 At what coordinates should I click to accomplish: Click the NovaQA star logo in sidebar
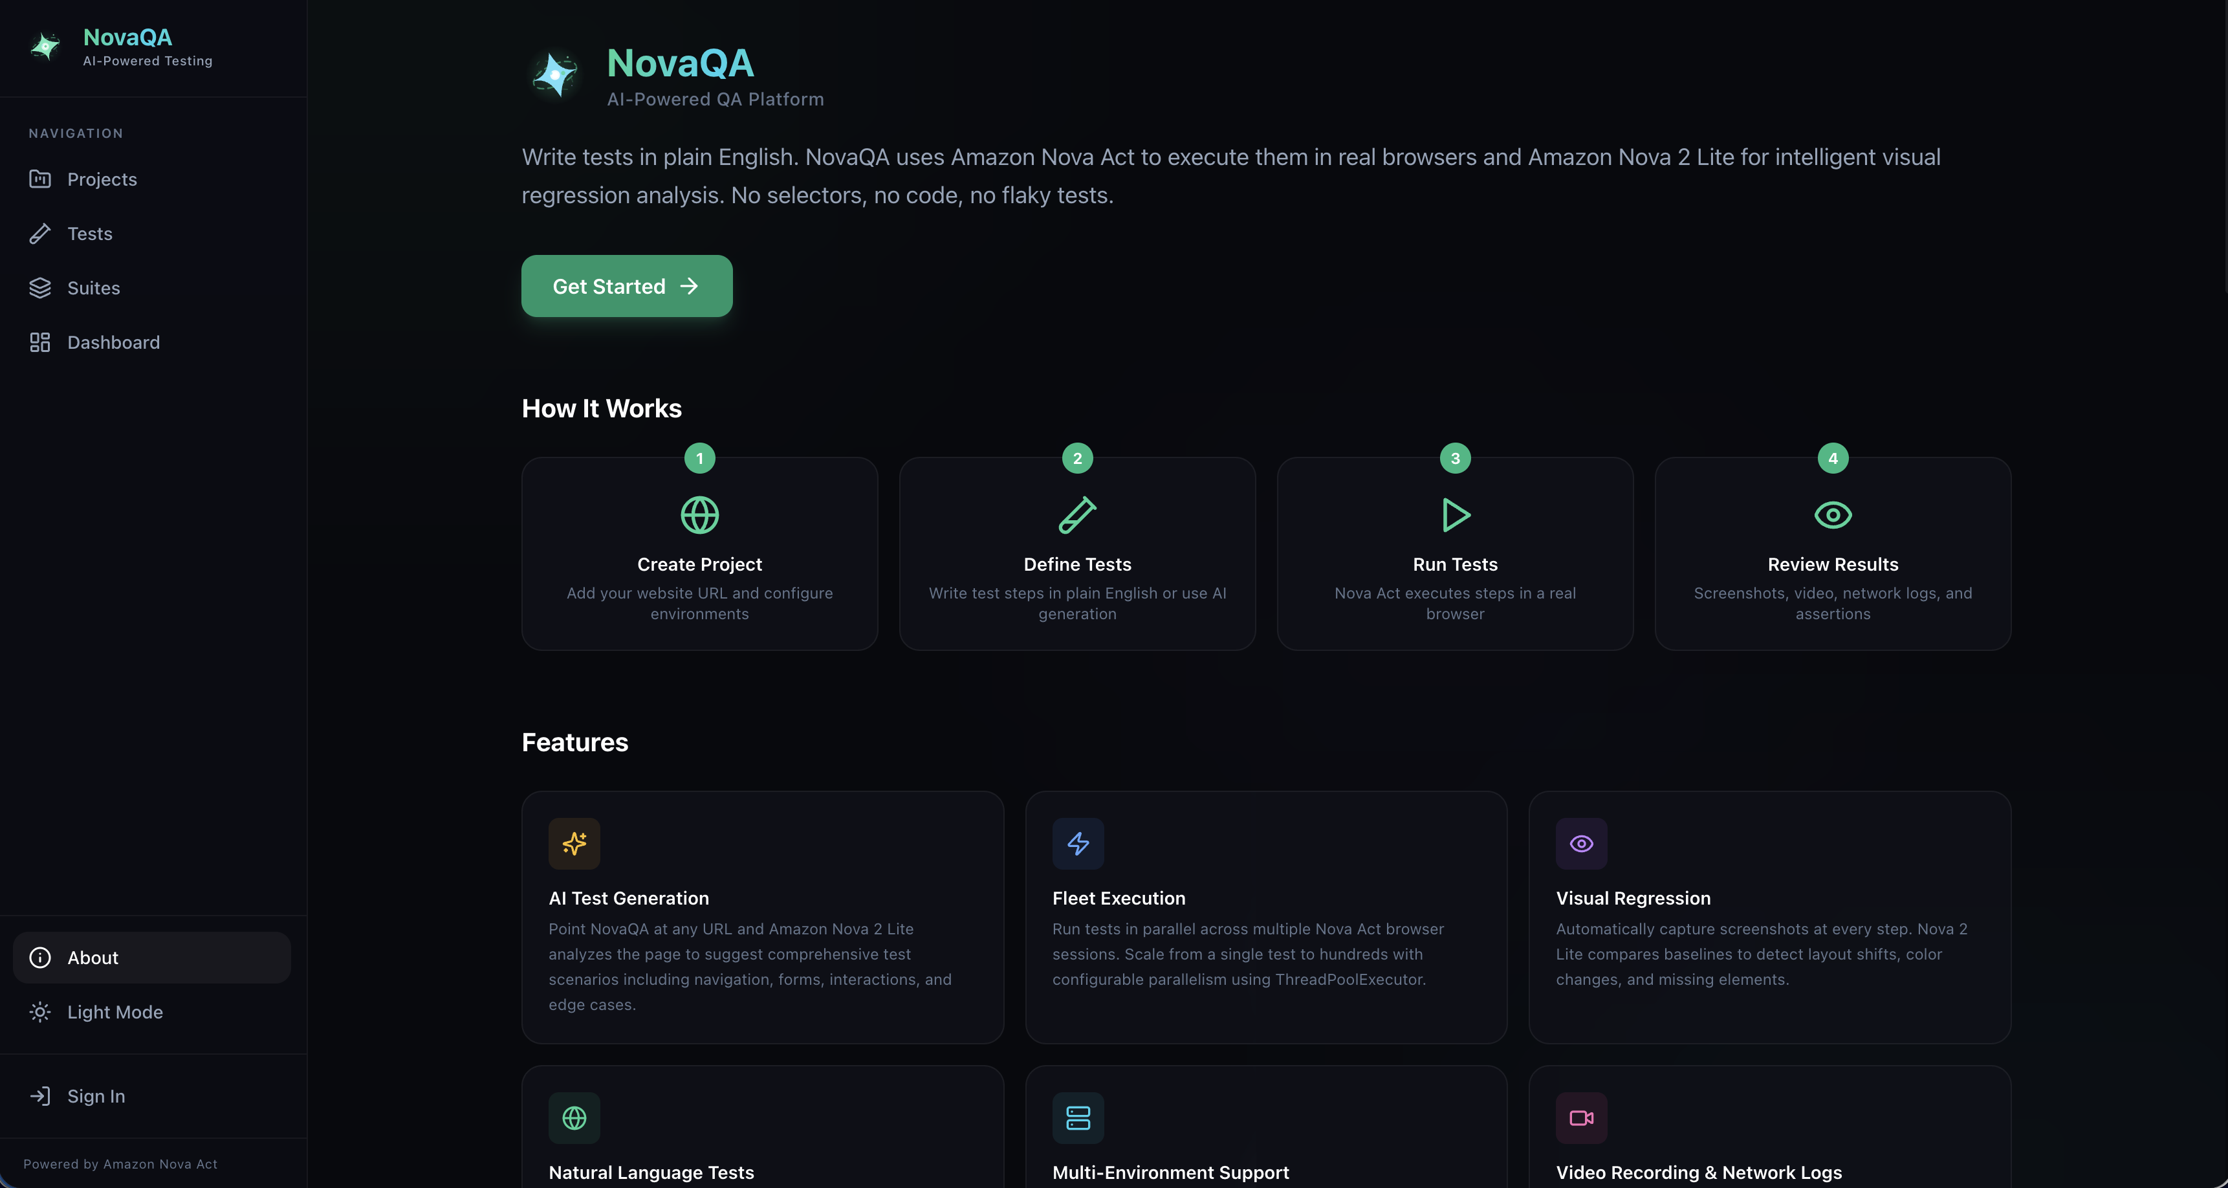[x=45, y=47]
